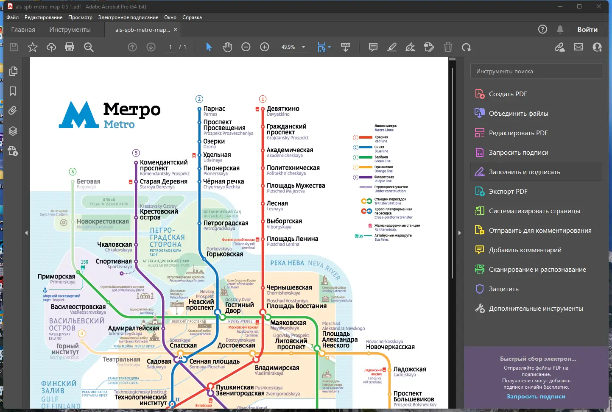Open the Заполнить и подписать tool
This screenshot has height=412, width=612.
tap(536, 172)
